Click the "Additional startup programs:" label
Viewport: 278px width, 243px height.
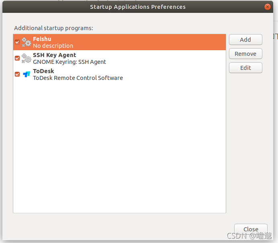[x=53, y=28]
